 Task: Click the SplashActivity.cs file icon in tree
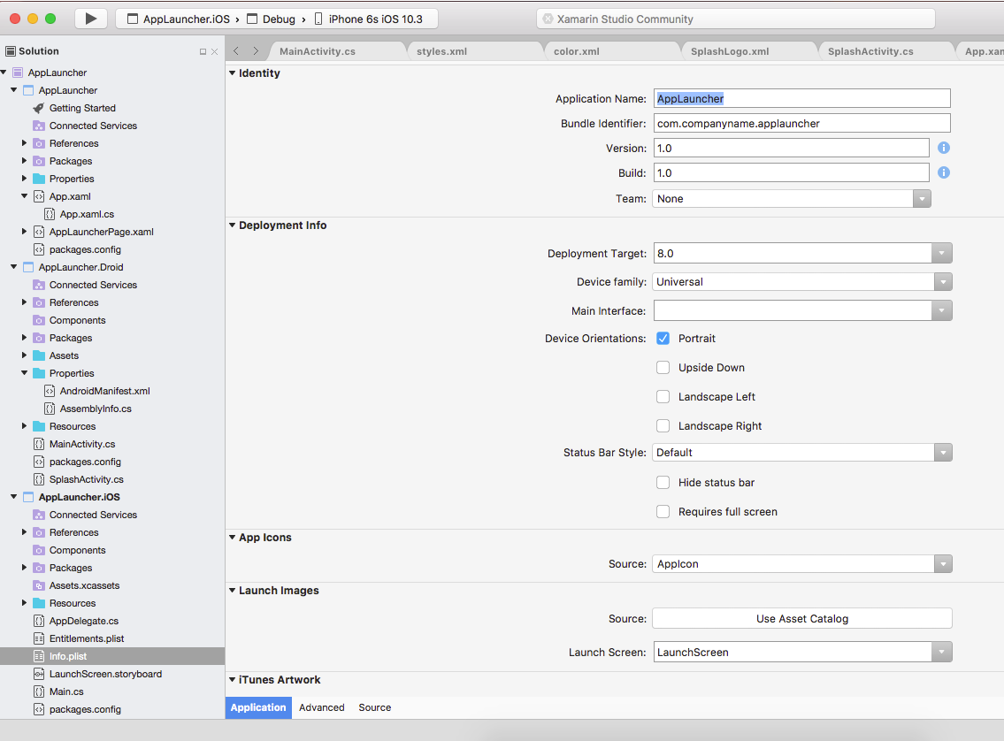click(38, 479)
